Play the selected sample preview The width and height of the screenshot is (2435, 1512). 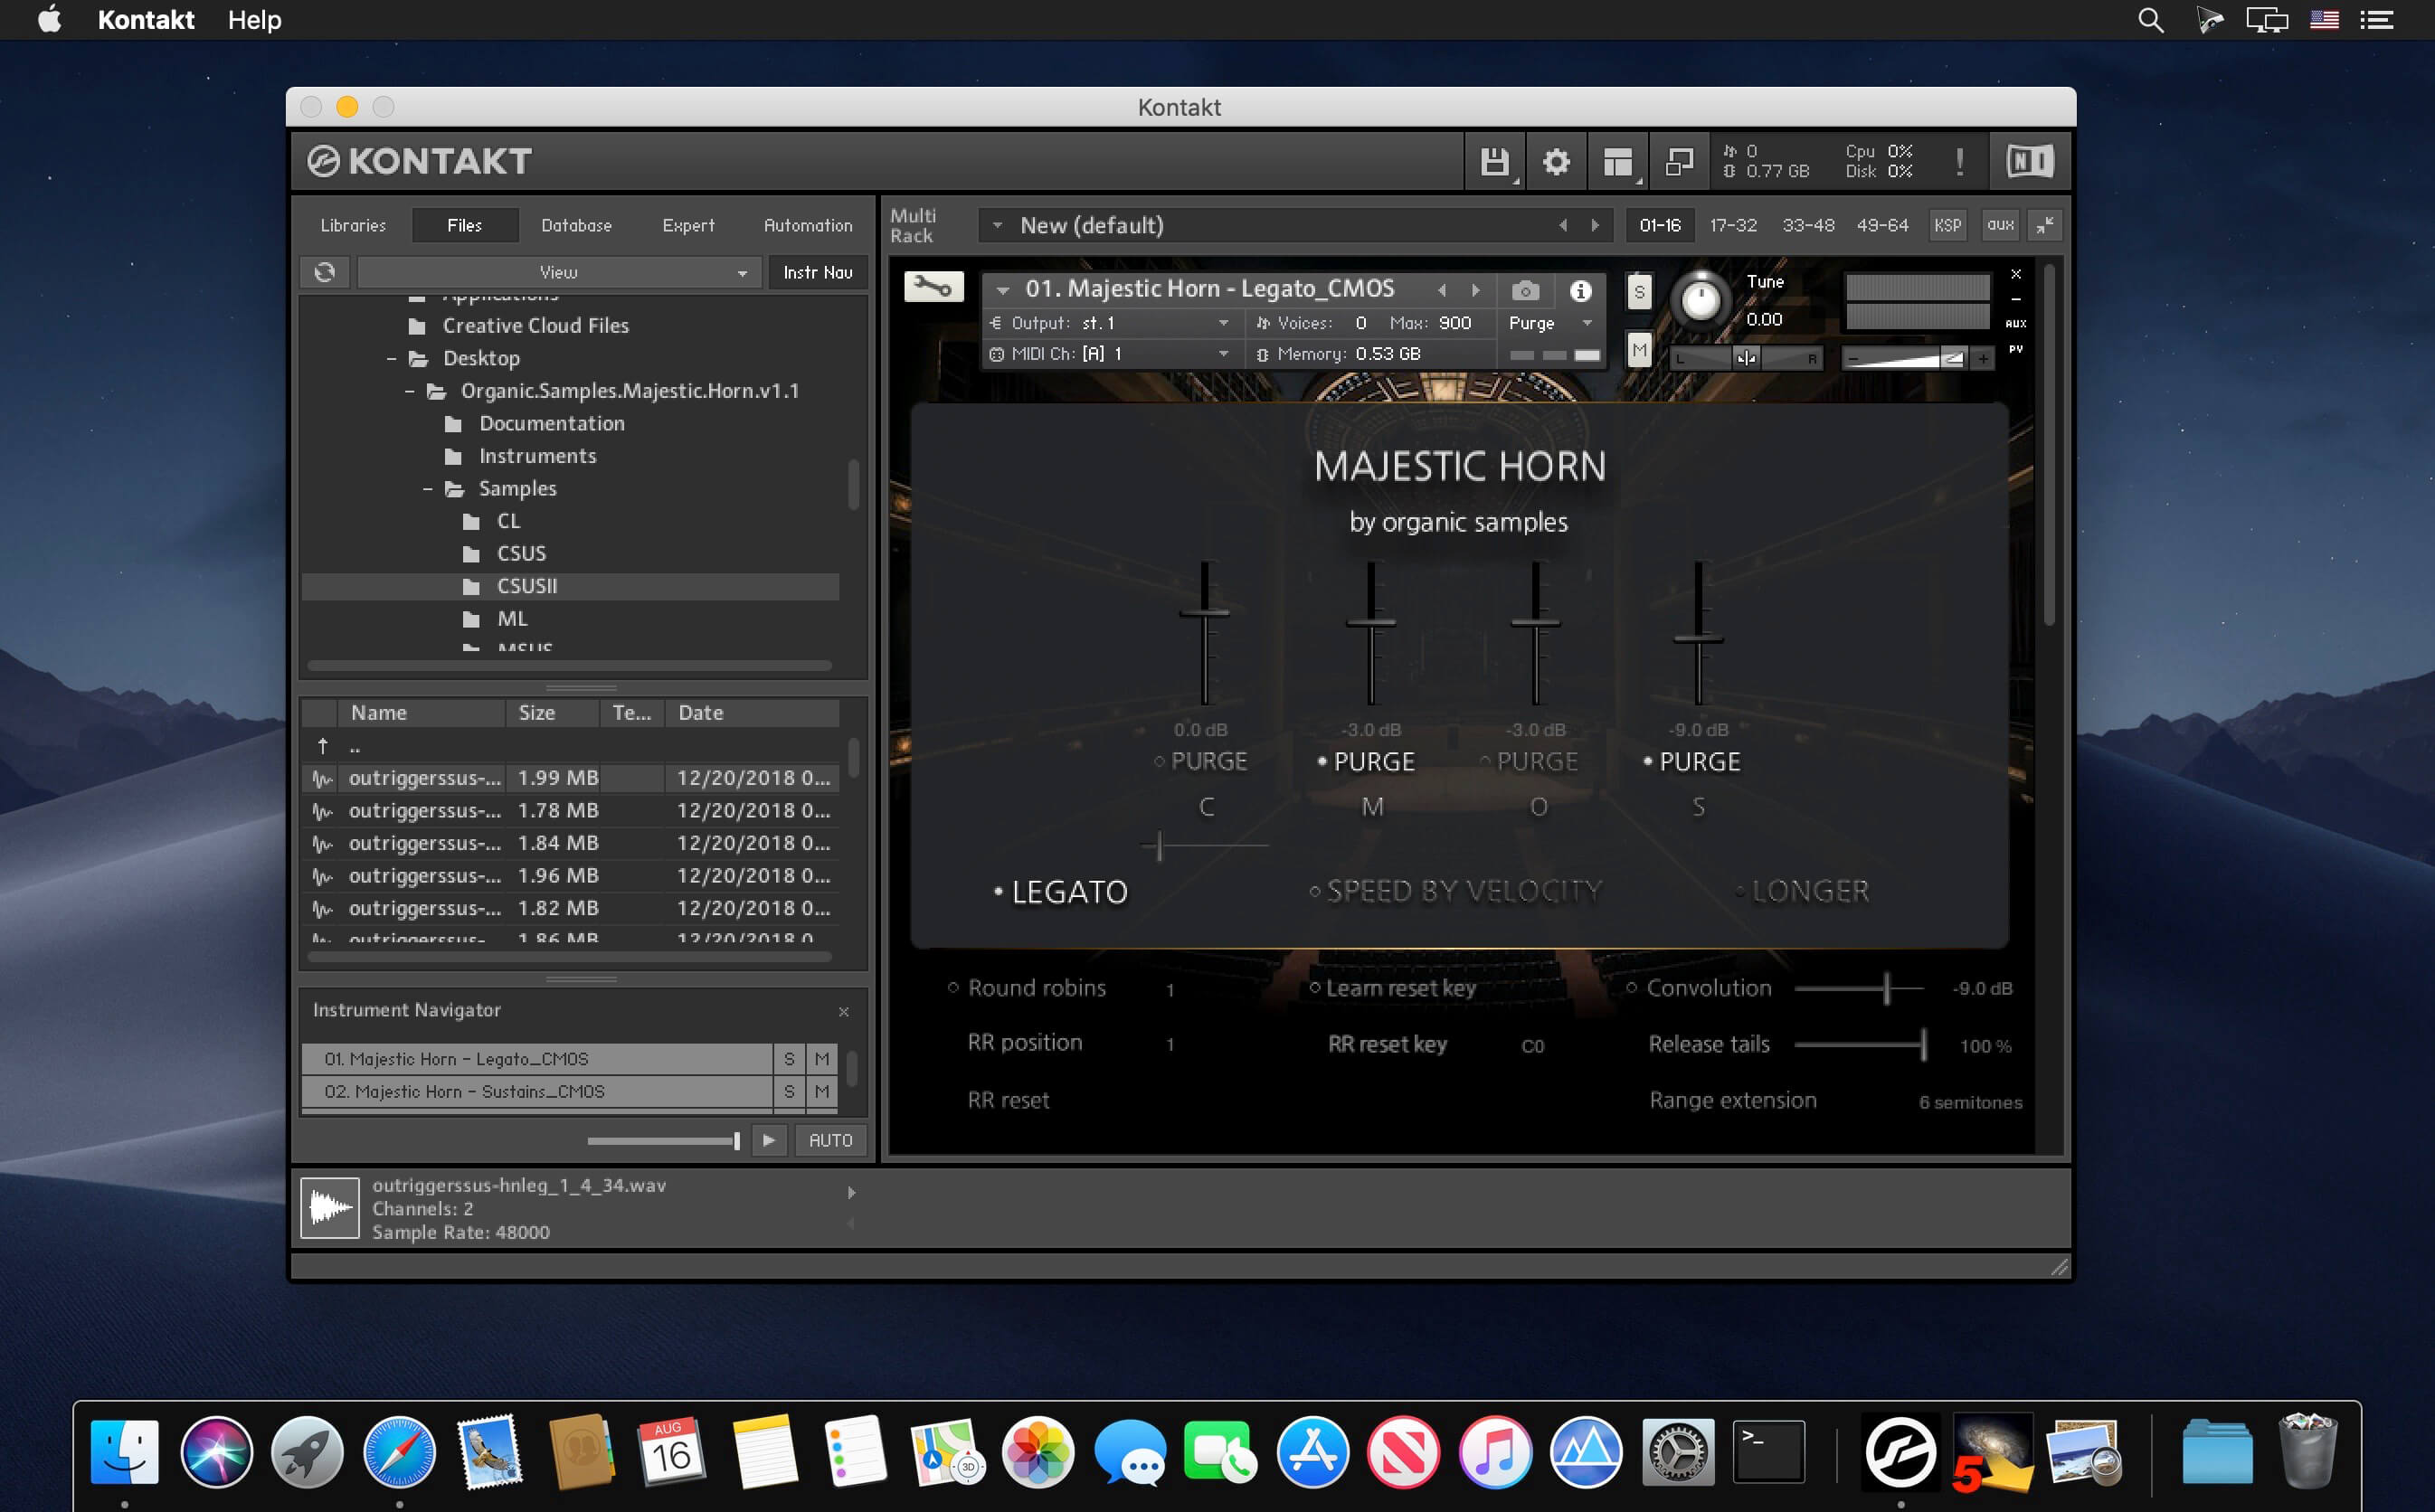coord(768,1140)
